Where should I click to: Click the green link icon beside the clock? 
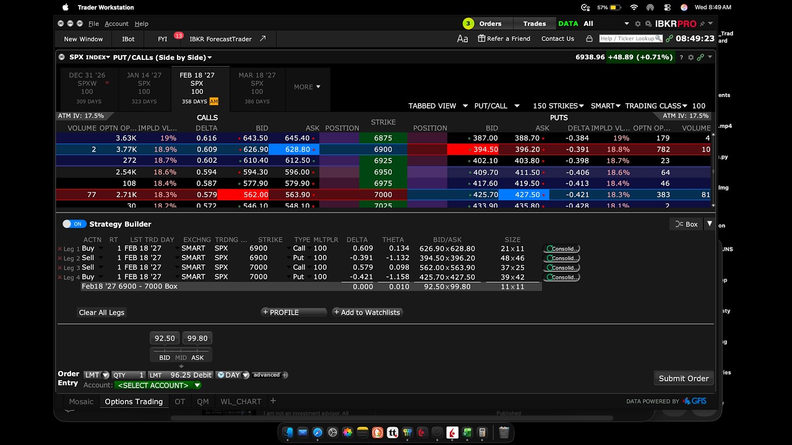[x=669, y=38]
